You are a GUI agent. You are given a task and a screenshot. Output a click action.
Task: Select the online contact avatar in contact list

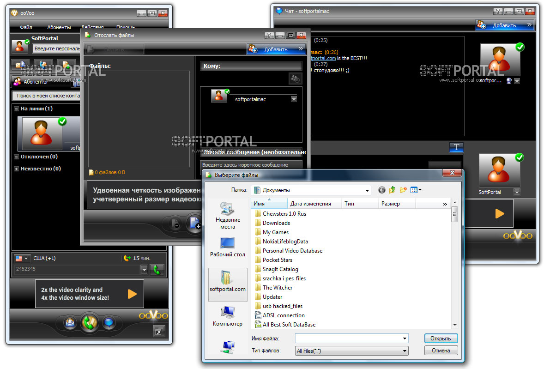pos(41,133)
